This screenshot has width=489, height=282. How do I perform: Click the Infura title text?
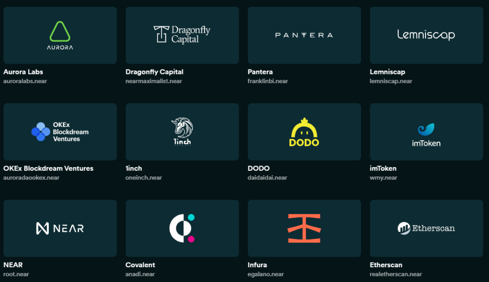tap(257, 265)
